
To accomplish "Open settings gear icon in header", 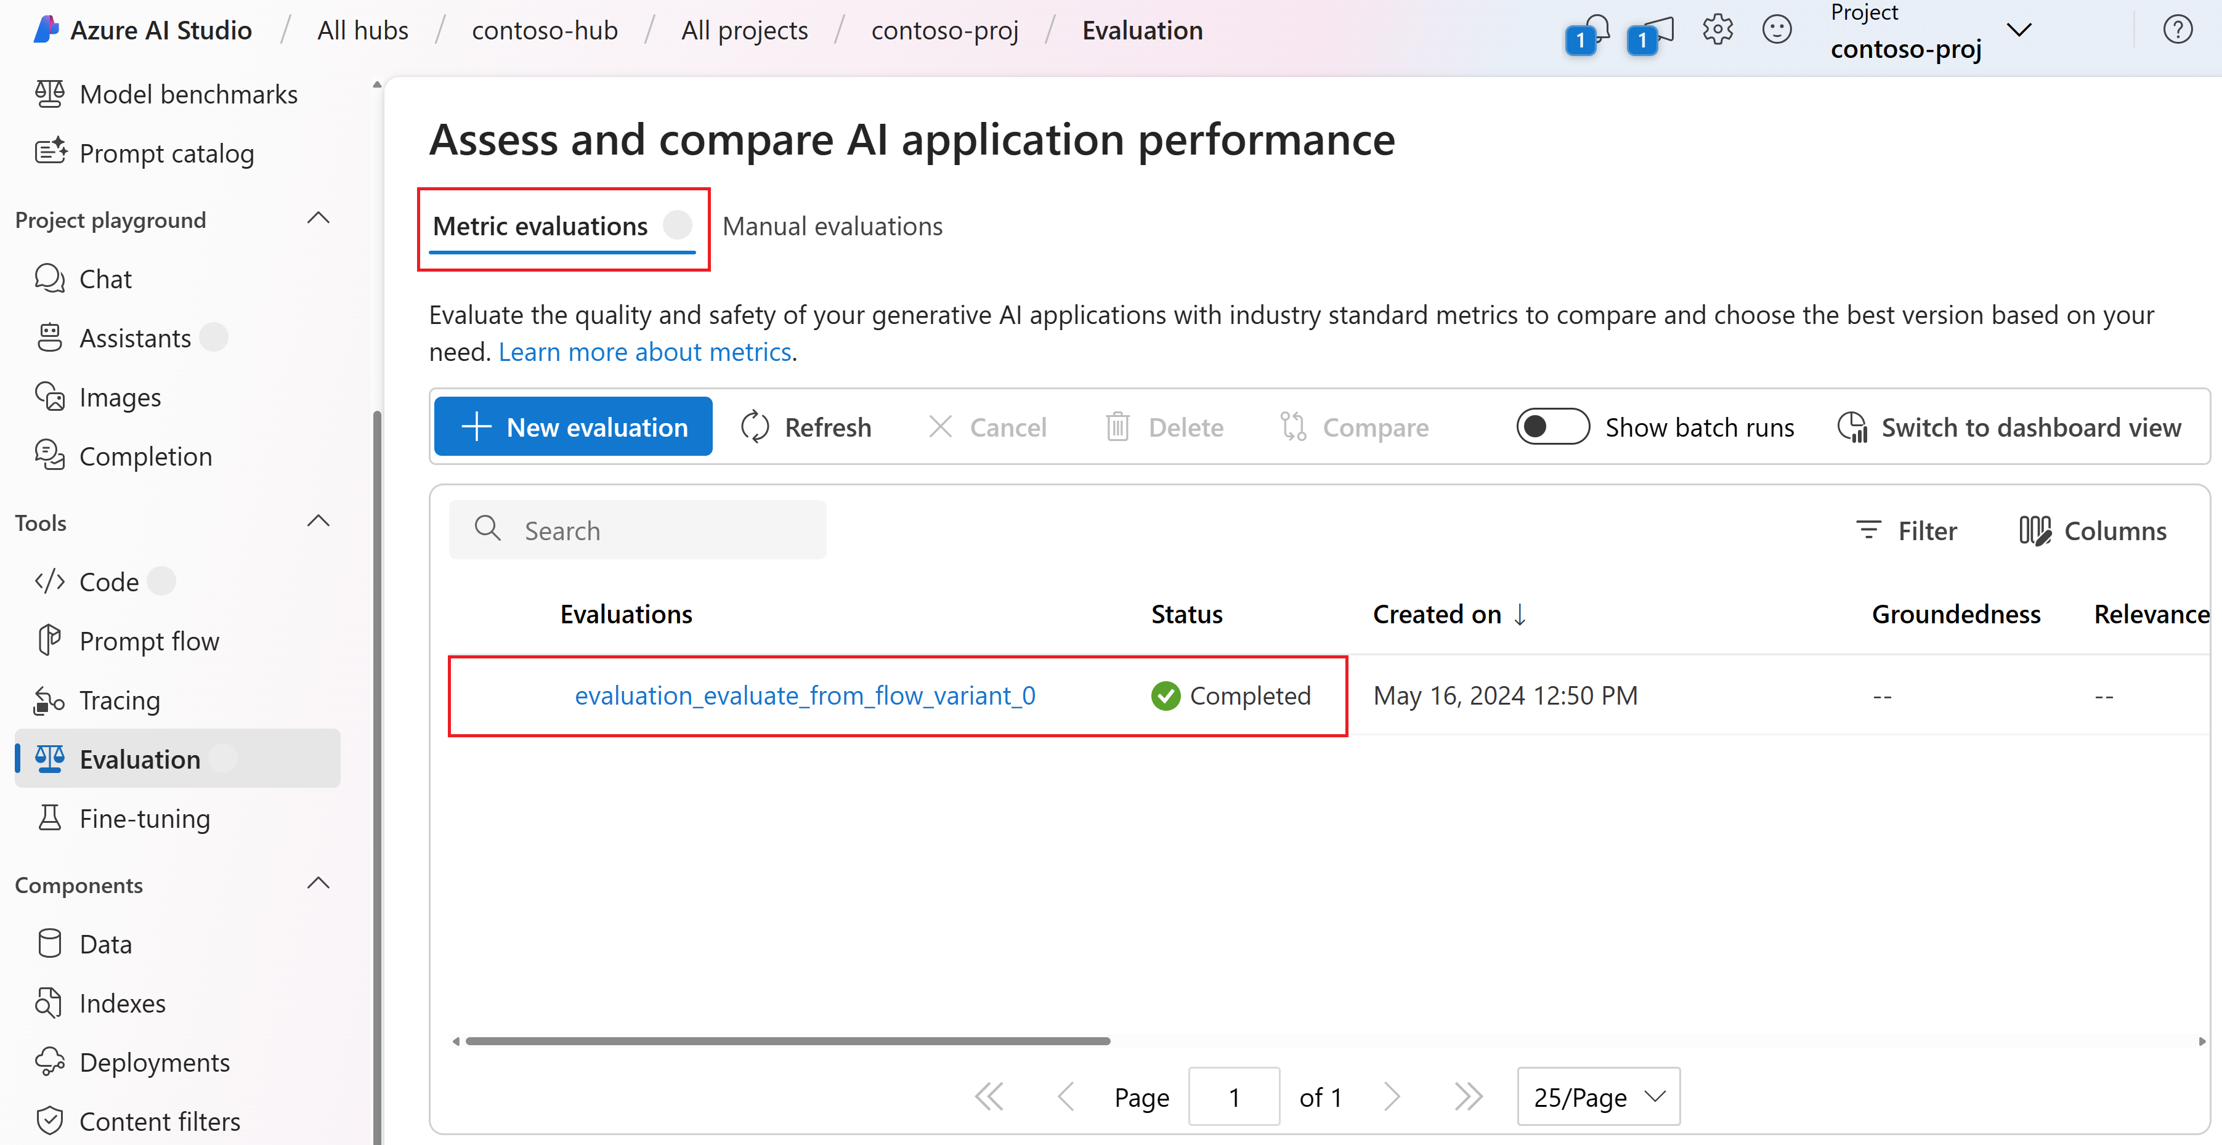I will pos(1717,30).
